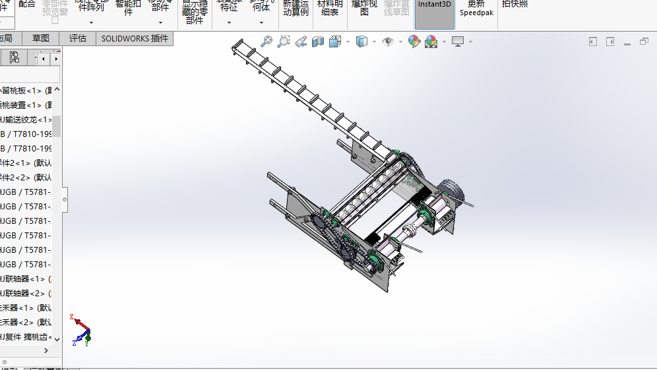657x370 pixels.
Task: Select tree item 联轴器<2>
Action: (x=26, y=294)
